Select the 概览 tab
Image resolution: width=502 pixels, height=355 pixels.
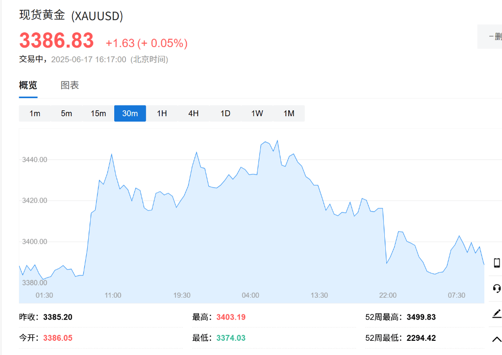28,85
